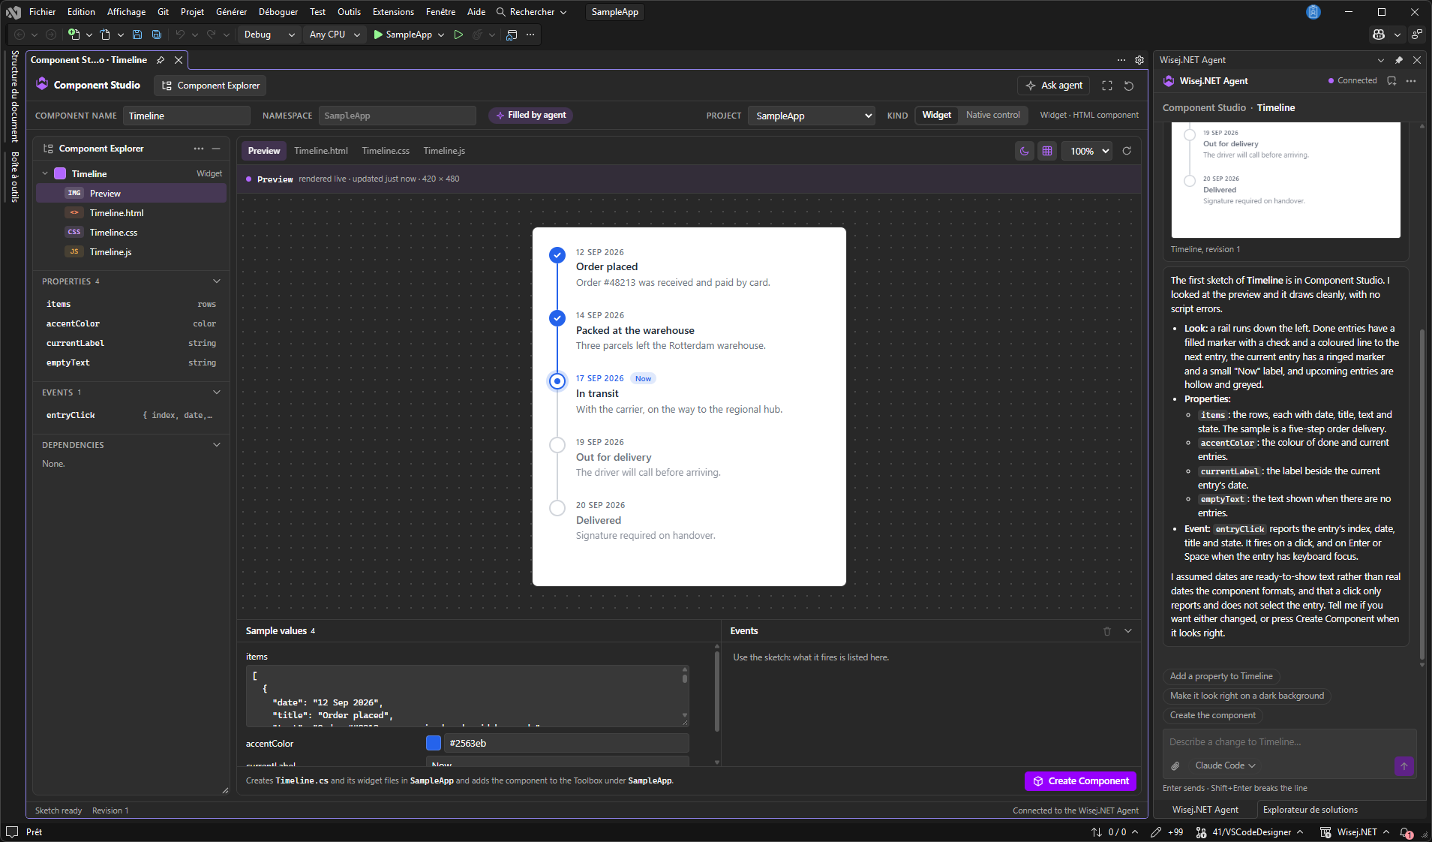Click the Ask agent button

pyautogui.click(x=1054, y=86)
